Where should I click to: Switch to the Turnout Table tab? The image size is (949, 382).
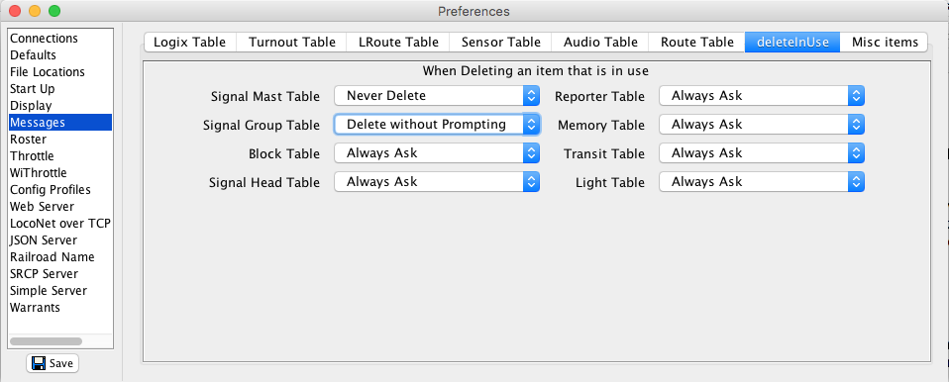[291, 43]
